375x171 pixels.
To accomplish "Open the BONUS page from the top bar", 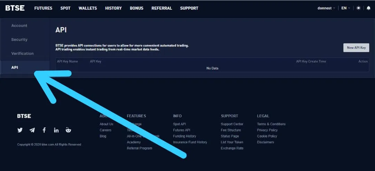I will tap(136, 8).
